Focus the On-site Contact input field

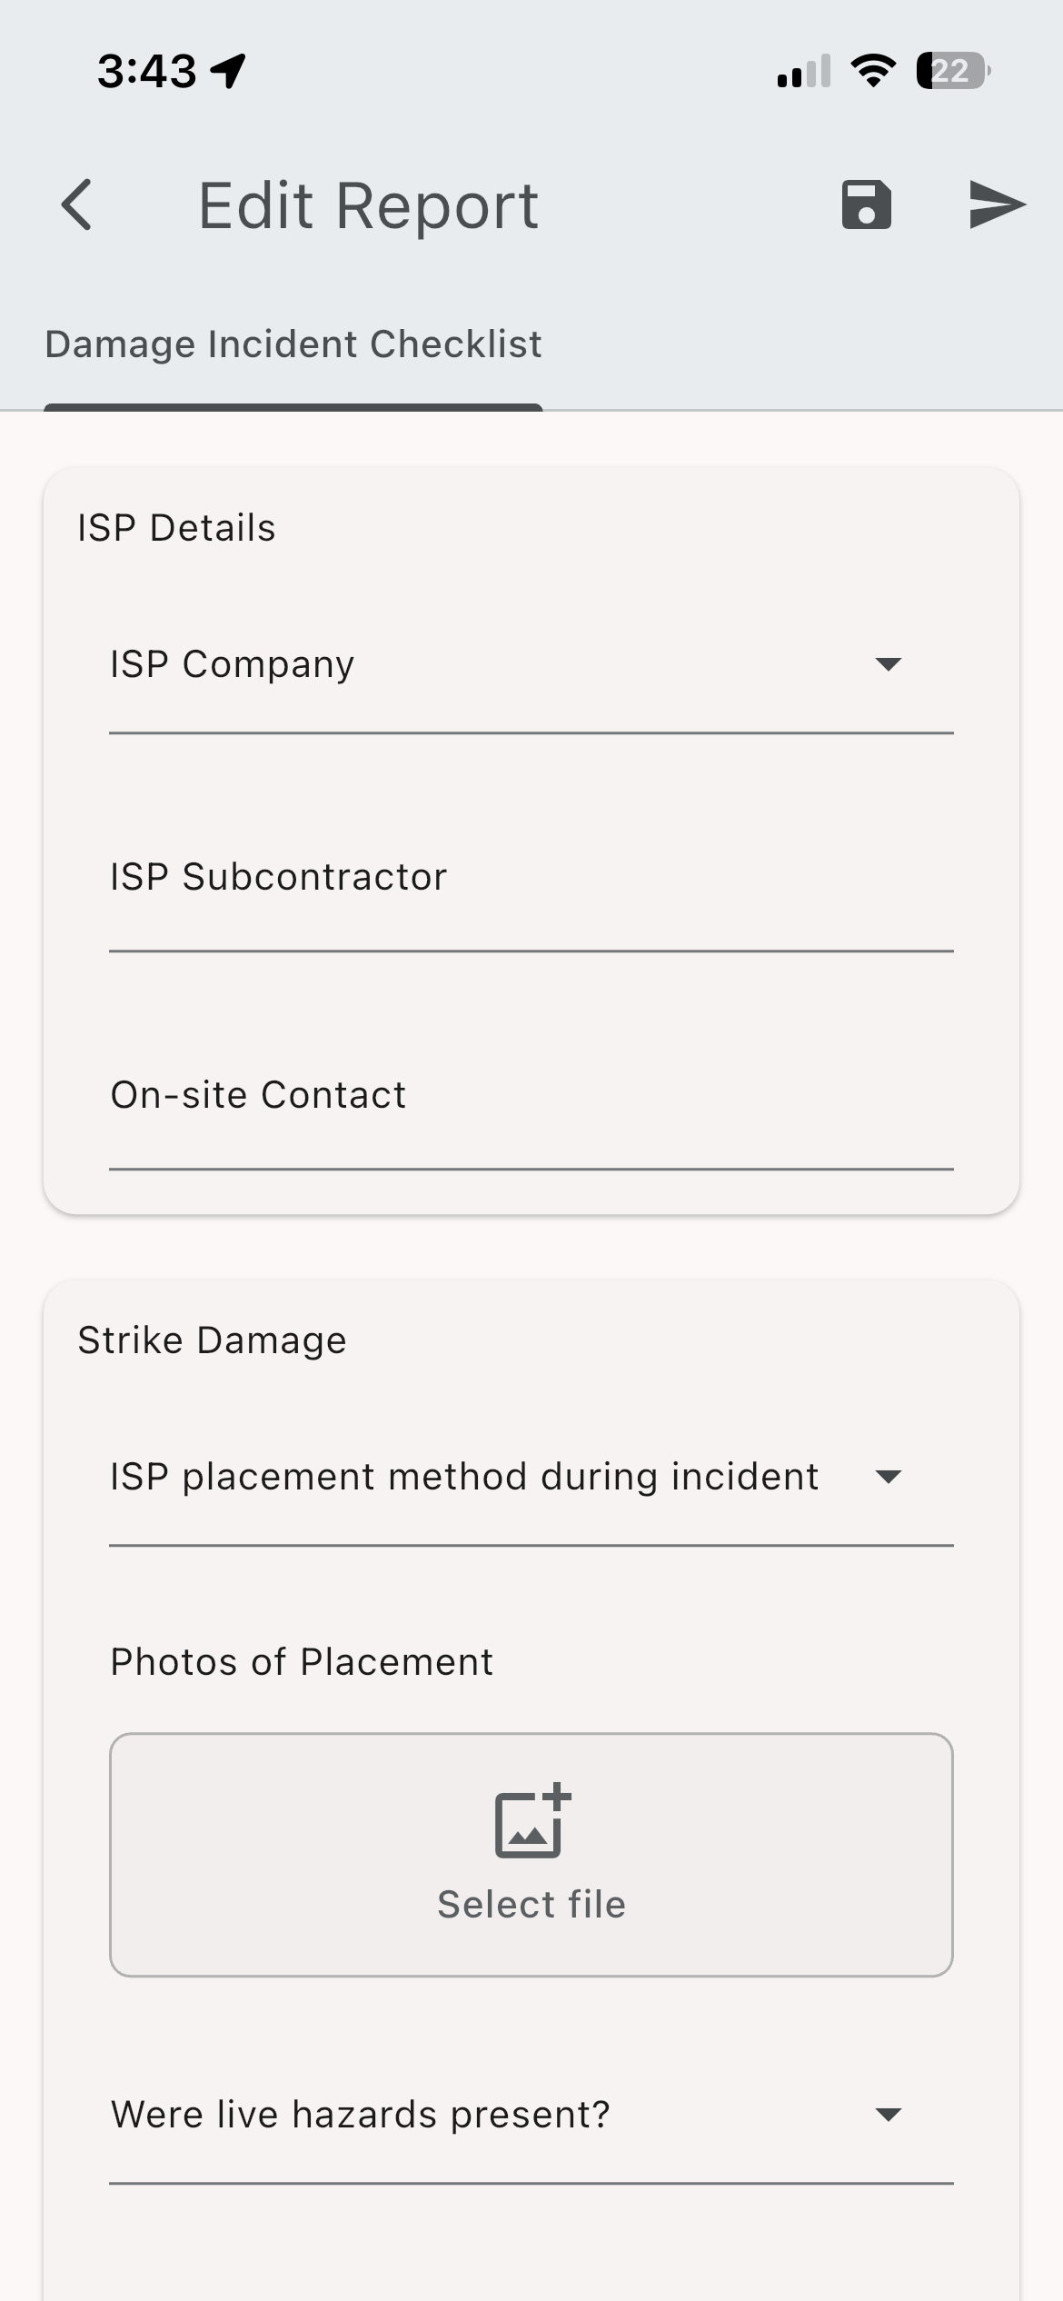click(531, 1127)
